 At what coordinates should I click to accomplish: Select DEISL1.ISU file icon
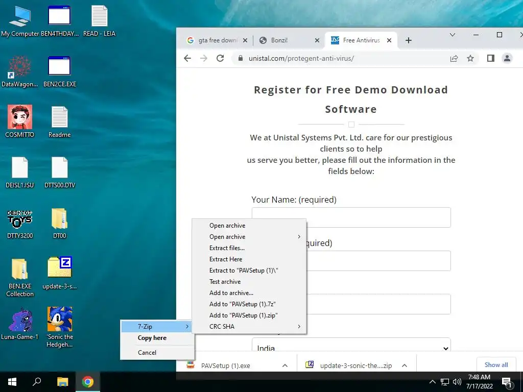coord(20,173)
